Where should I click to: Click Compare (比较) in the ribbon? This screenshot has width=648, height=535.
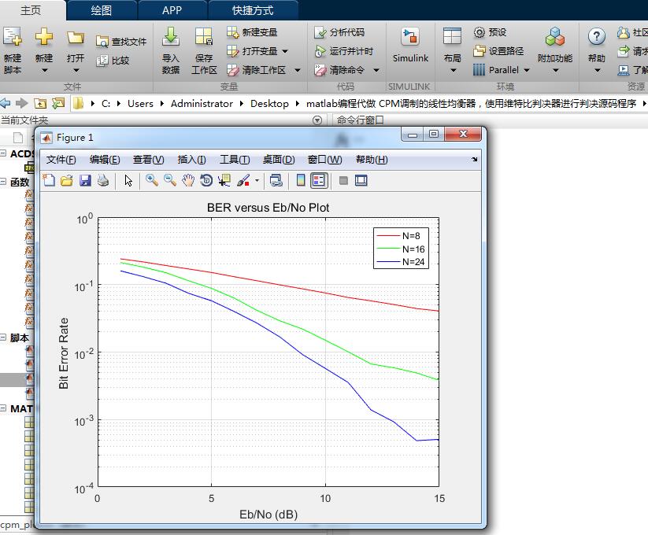pyautogui.click(x=113, y=61)
